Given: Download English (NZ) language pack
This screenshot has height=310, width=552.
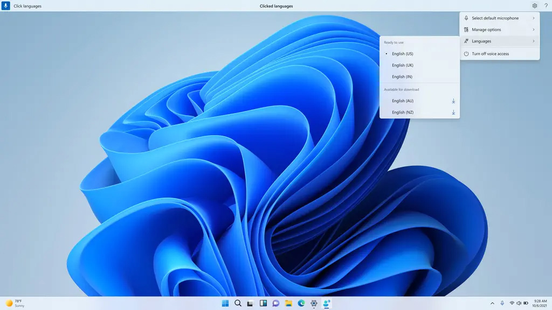Looking at the screenshot, I should (453, 112).
